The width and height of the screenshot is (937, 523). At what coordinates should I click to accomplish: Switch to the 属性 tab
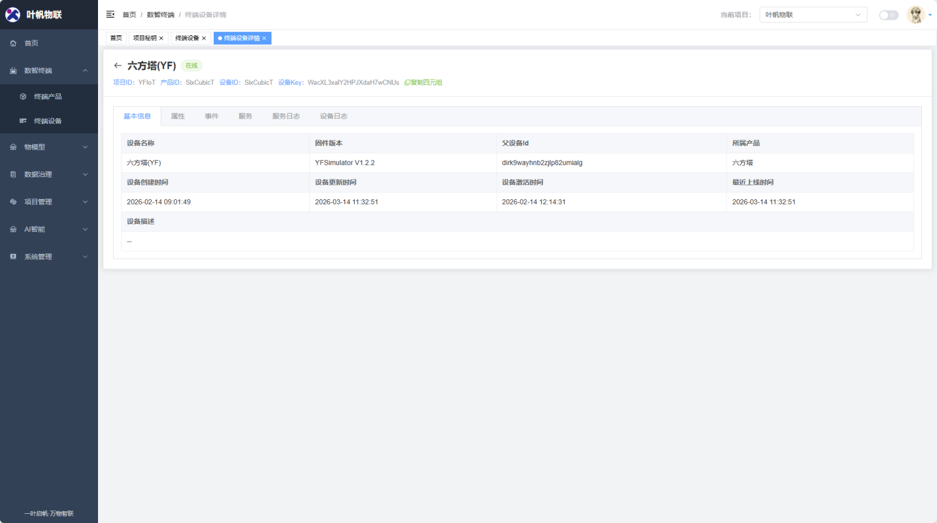(178, 116)
